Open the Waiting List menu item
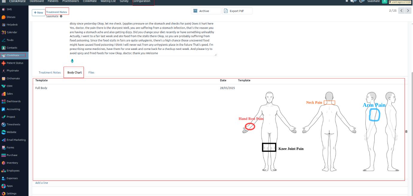 coord(108,1)
